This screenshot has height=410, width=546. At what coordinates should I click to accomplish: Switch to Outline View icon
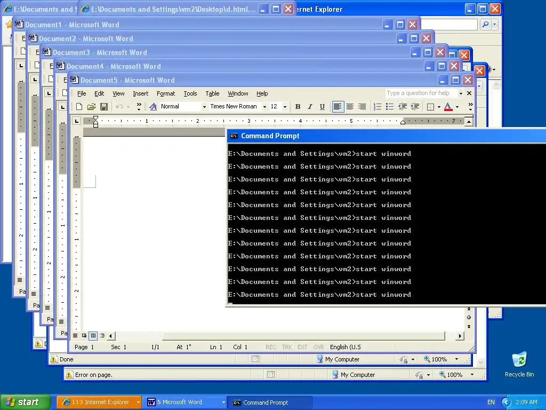102,336
